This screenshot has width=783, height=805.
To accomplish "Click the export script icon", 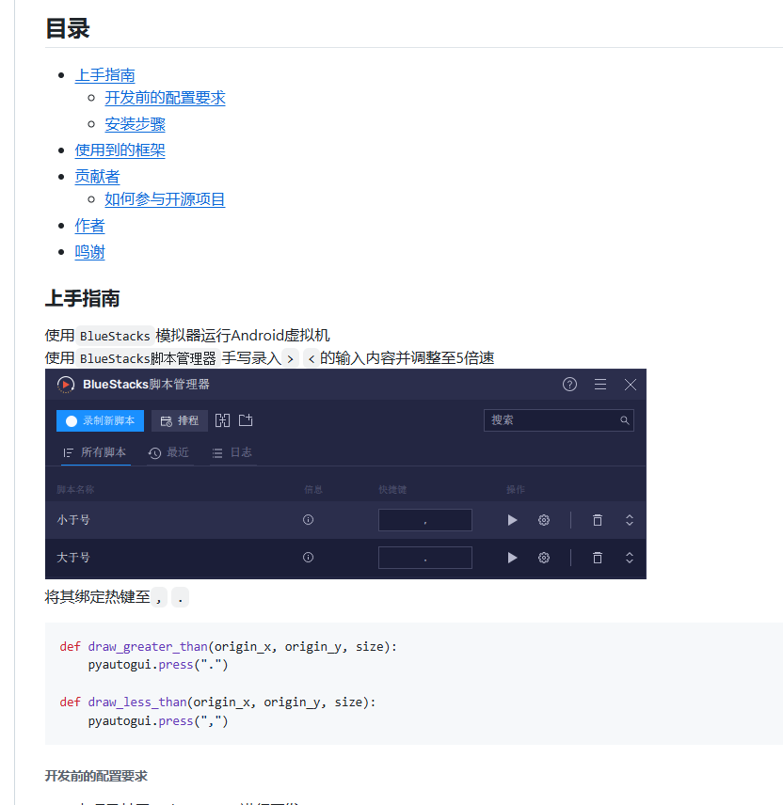I will click(247, 420).
